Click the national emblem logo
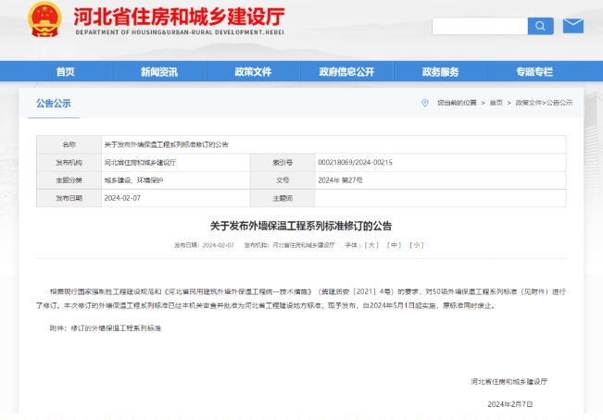603x420 pixels. (x=44, y=20)
